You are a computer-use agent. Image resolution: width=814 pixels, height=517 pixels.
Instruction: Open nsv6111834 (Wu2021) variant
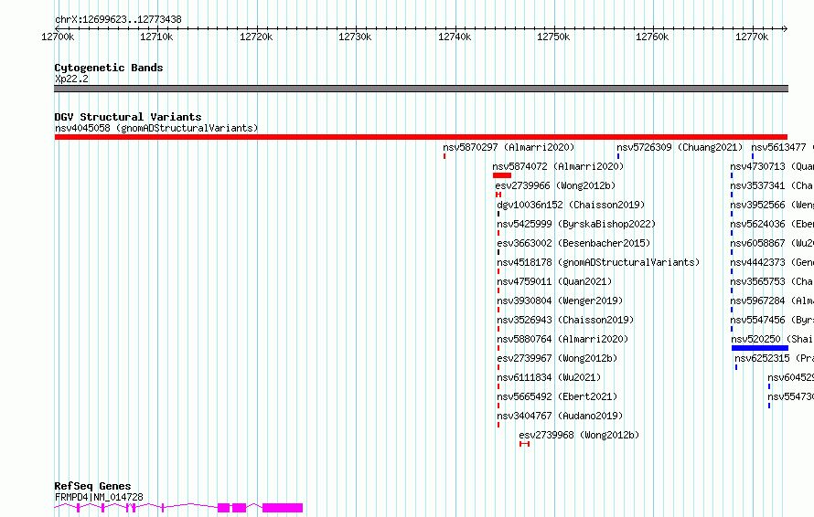click(x=549, y=377)
